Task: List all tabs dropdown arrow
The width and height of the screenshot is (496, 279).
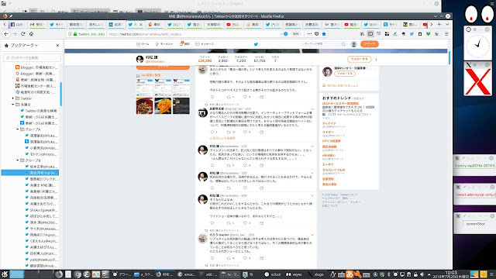Action: pyautogui.click(x=447, y=24)
